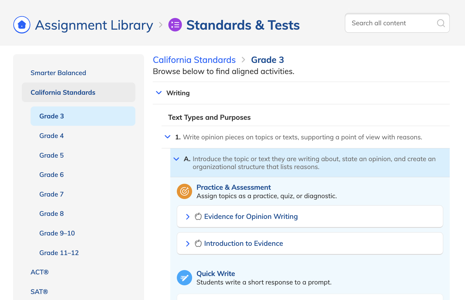Click Grade 3 breadcrumb heading
Screen dimensions: 465x300
tap(267, 60)
